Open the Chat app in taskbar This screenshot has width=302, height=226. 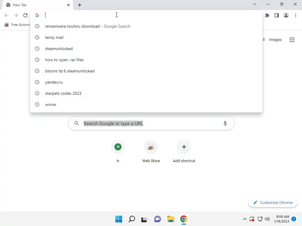pyautogui.click(x=157, y=219)
